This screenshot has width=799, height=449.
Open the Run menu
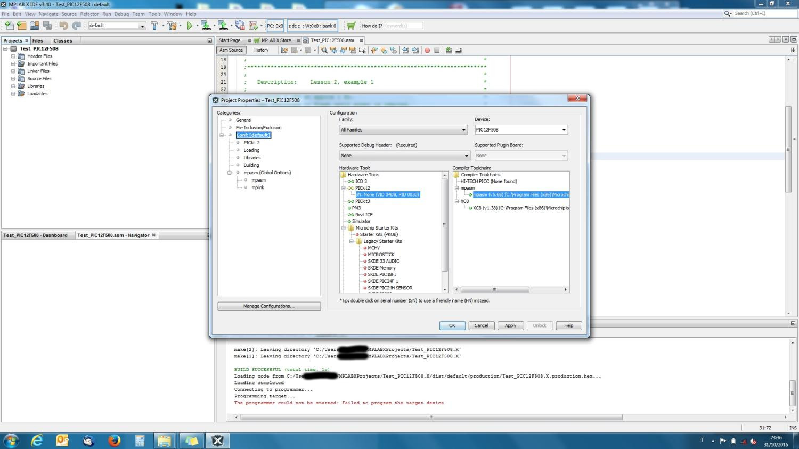[x=107, y=14]
